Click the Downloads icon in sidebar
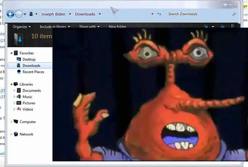The image size is (248, 167). click(x=19, y=65)
